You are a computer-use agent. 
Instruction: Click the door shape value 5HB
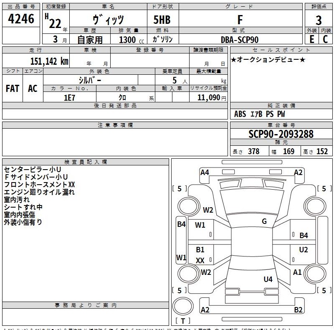162,20
